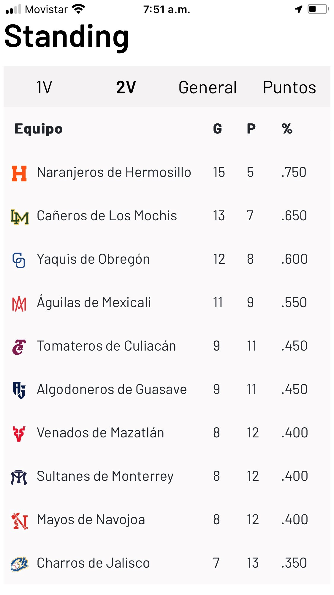Open the General standings tab

pyautogui.click(x=208, y=87)
